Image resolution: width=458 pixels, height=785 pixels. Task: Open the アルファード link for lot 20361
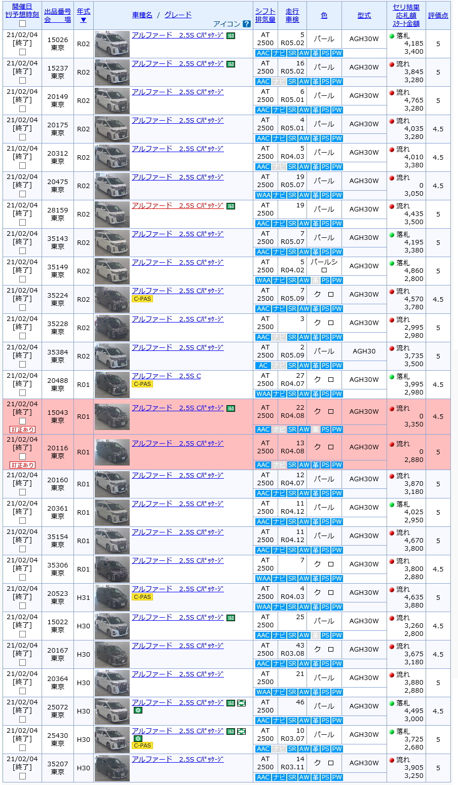(178, 504)
